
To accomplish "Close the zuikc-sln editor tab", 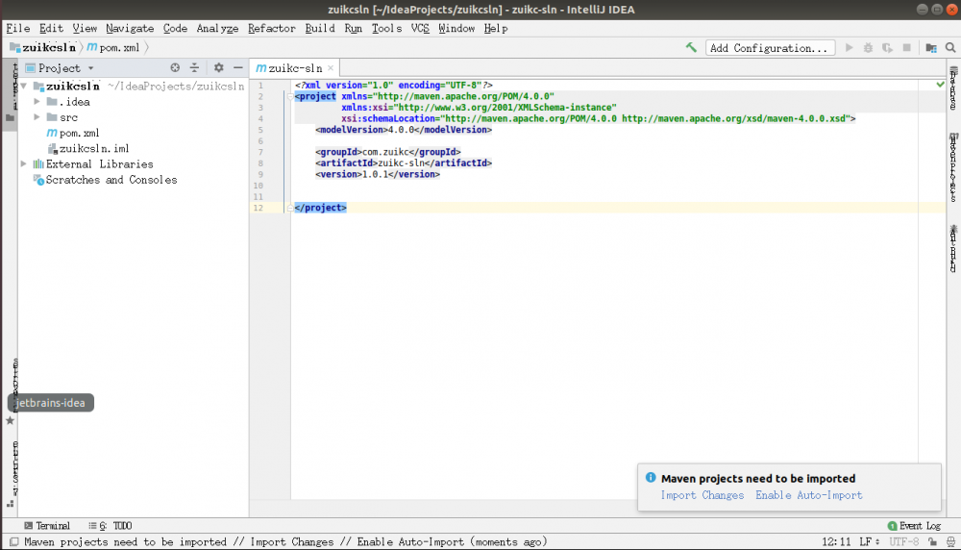I will point(332,68).
